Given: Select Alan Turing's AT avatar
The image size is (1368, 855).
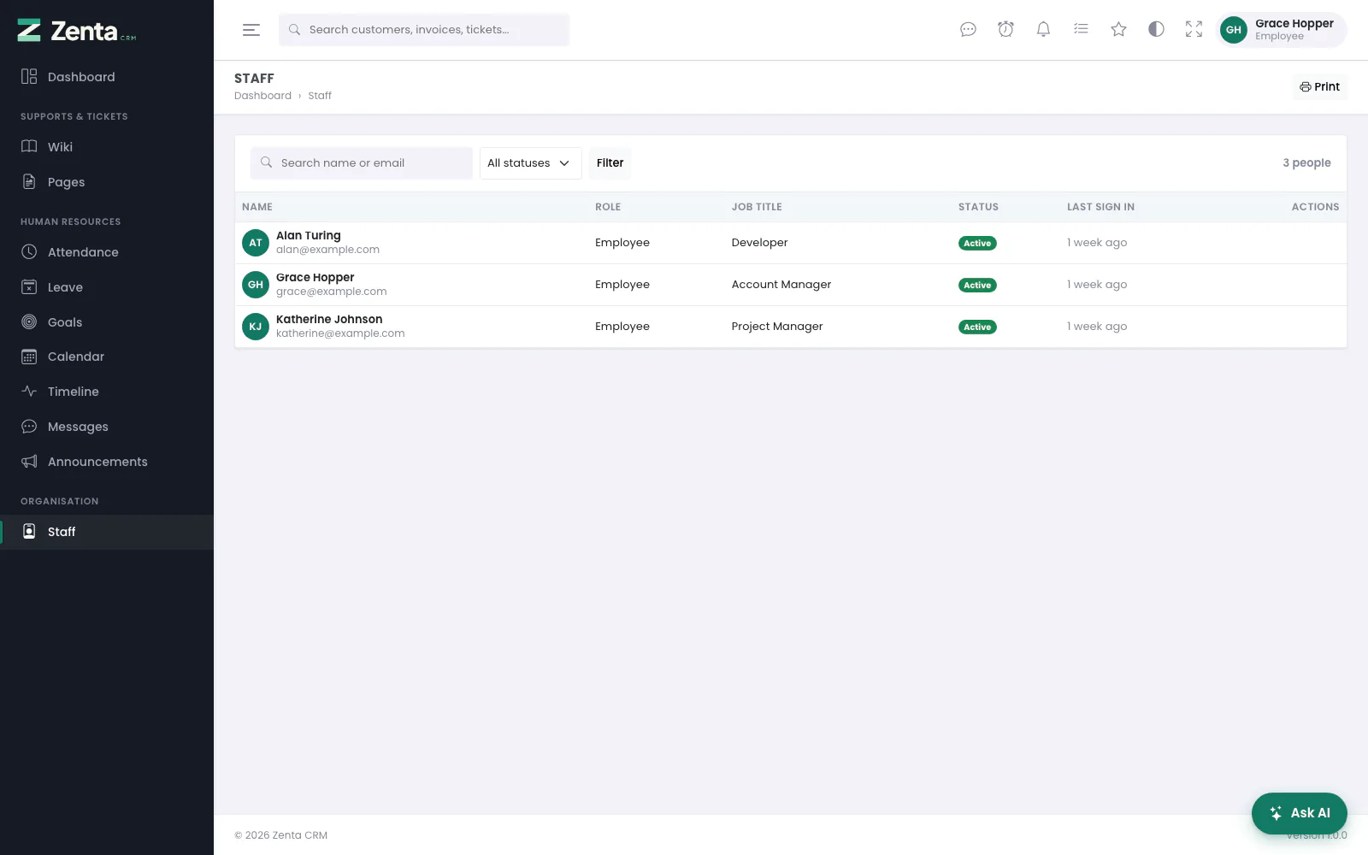Looking at the screenshot, I should click(x=256, y=243).
